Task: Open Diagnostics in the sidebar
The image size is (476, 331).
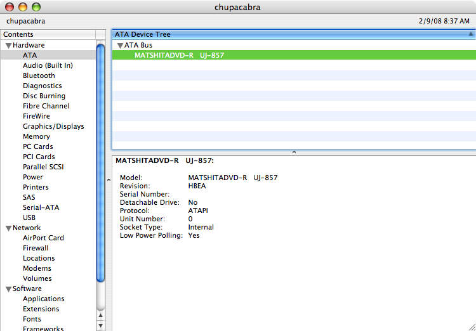Action: (42, 86)
